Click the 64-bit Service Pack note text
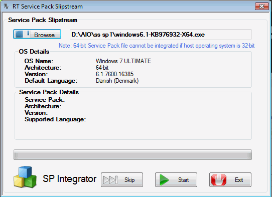272x197 pixels. click(157, 46)
